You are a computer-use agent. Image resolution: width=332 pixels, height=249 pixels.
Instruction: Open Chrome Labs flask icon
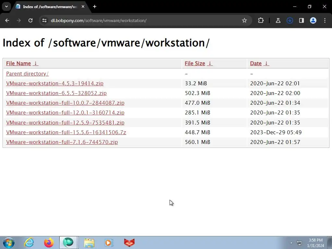[278, 20]
